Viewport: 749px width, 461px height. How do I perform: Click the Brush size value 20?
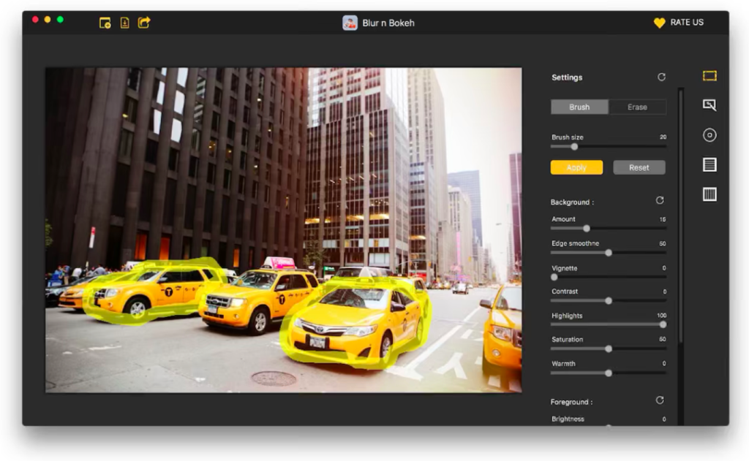click(x=663, y=137)
